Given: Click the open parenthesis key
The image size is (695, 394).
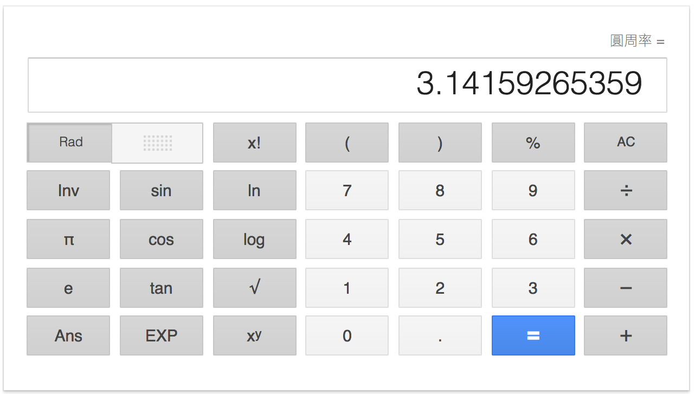Looking at the screenshot, I should [347, 143].
